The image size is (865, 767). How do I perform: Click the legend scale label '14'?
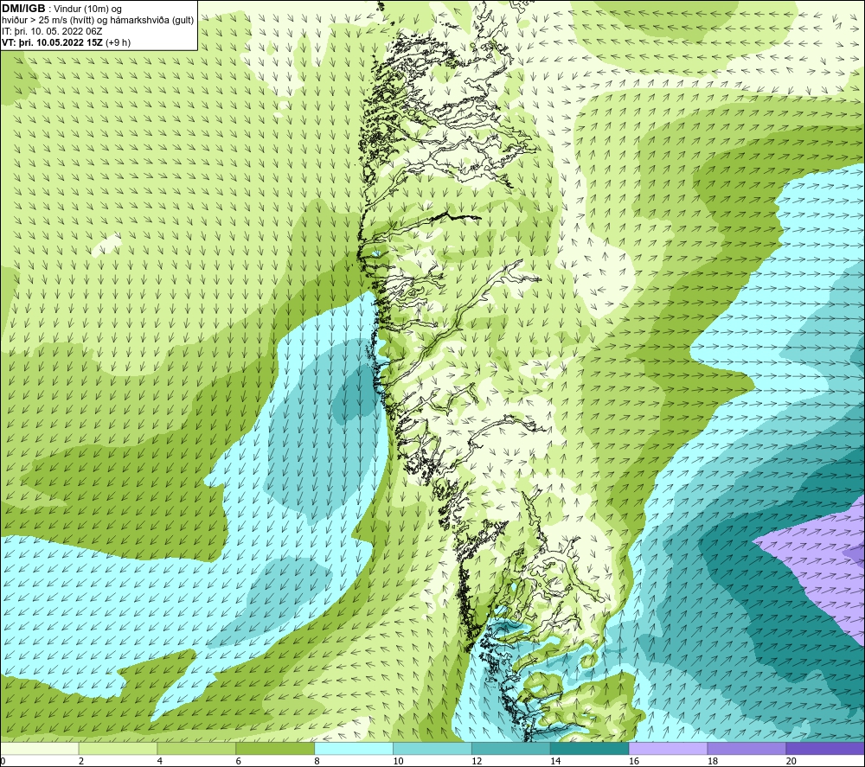[x=555, y=762]
